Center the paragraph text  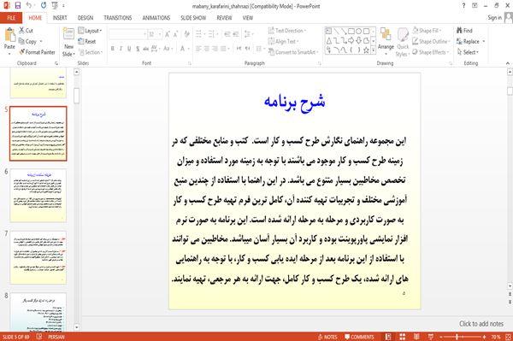[207, 49]
